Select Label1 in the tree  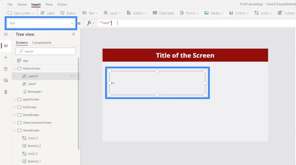[32, 84]
